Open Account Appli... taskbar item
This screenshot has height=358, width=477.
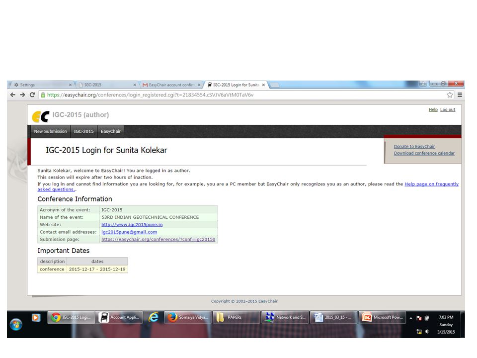[119, 318]
